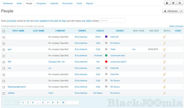The width and height of the screenshot is (184, 108).
Task: Edit notes for Begintypingtosearch row
Action: point(164,87)
